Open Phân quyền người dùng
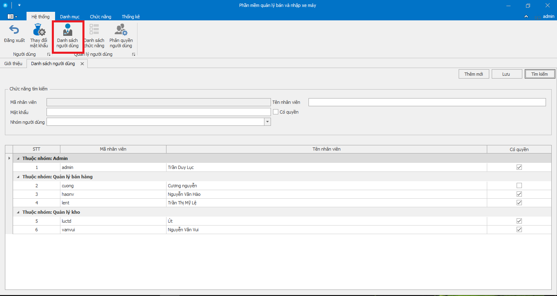 click(121, 36)
